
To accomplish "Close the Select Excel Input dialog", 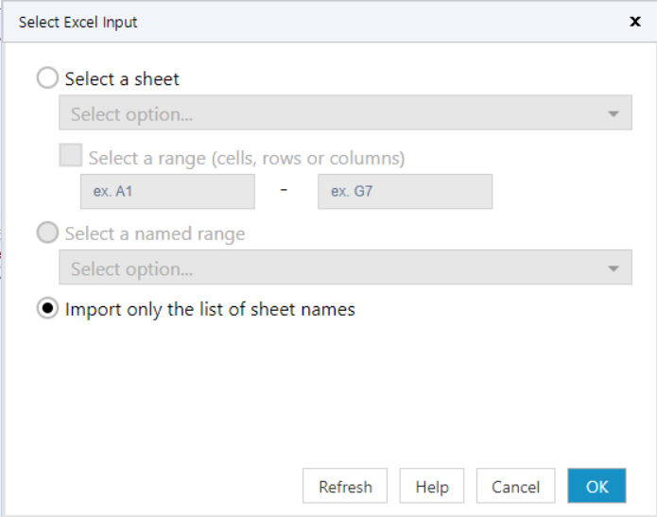I will 635,22.
